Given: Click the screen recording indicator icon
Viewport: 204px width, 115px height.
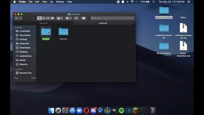Looking at the screenshot, I should 118,2.
